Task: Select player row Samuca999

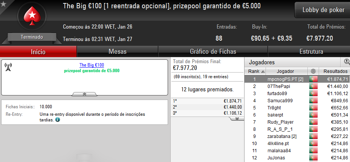Action: click(297, 100)
